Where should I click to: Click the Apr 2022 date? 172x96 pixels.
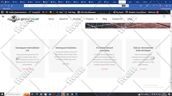pos(66,64)
